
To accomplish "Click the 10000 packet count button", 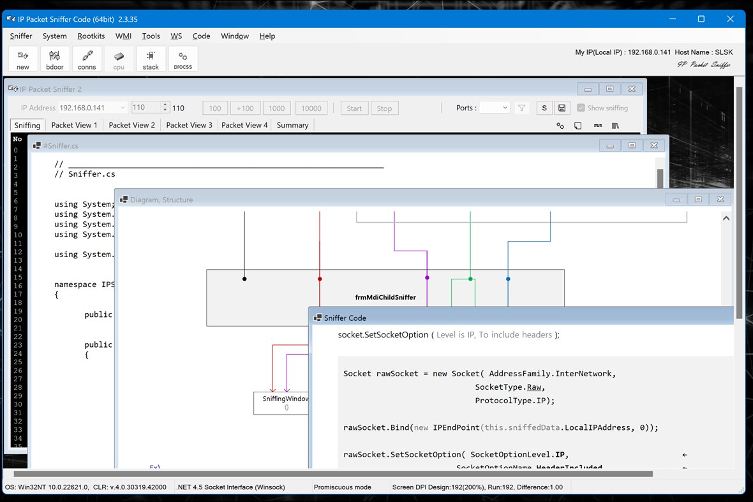I will (311, 108).
